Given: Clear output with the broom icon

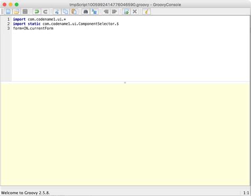Looking at the screenshot, I should tap(146, 12).
